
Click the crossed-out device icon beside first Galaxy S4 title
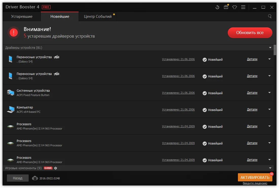click(x=57, y=57)
